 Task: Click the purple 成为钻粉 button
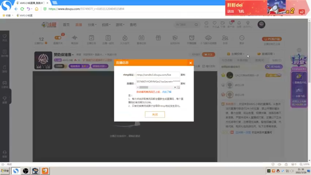(274, 66)
